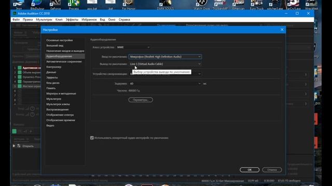
Task: Confirm settings with the OK button
Action: click(250, 170)
